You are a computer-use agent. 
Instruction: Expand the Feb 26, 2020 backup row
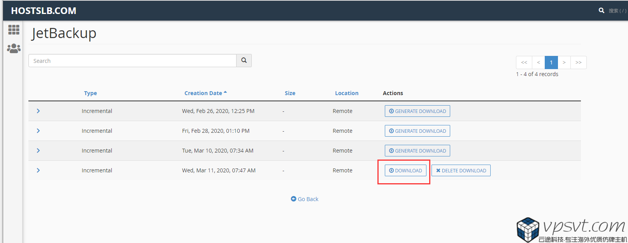click(x=38, y=111)
